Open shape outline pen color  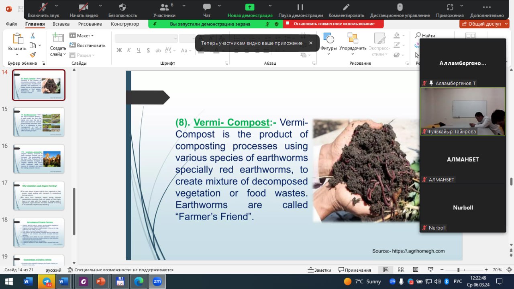(x=397, y=45)
